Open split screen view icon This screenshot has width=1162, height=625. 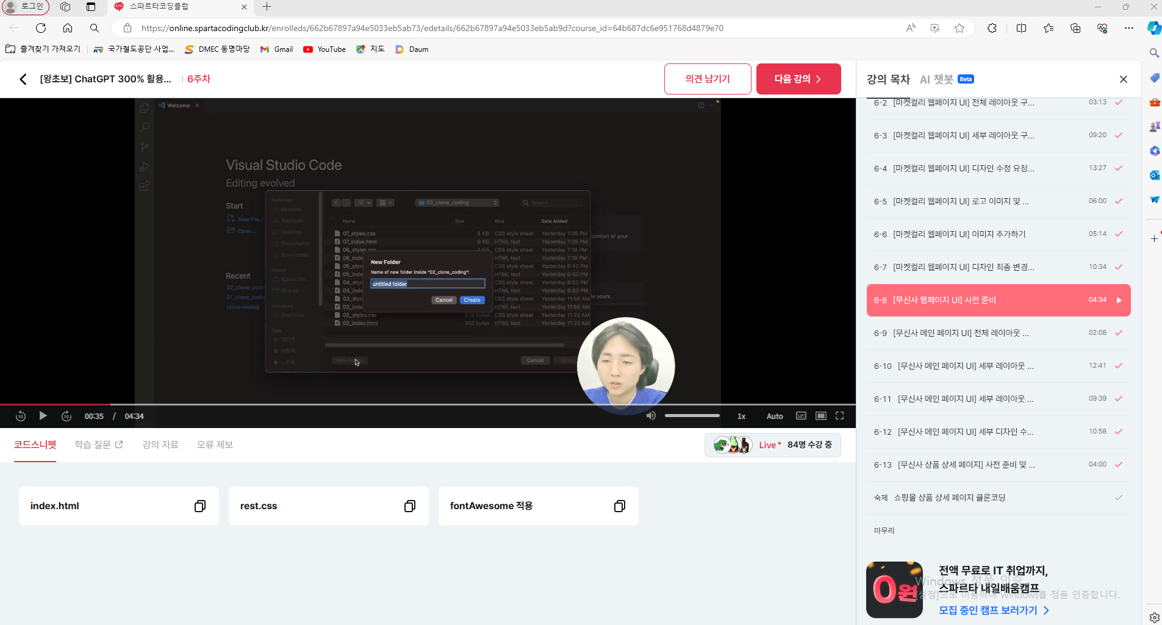pyautogui.click(x=1021, y=28)
